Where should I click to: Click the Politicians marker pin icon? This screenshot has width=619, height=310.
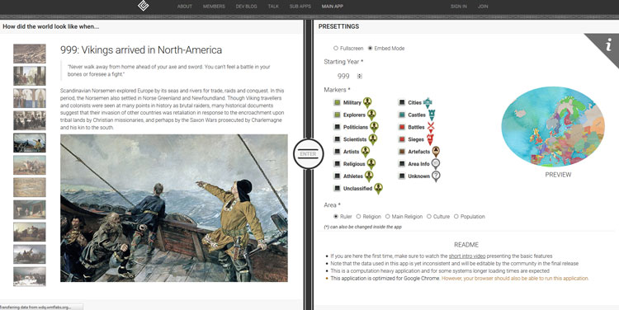(374, 127)
